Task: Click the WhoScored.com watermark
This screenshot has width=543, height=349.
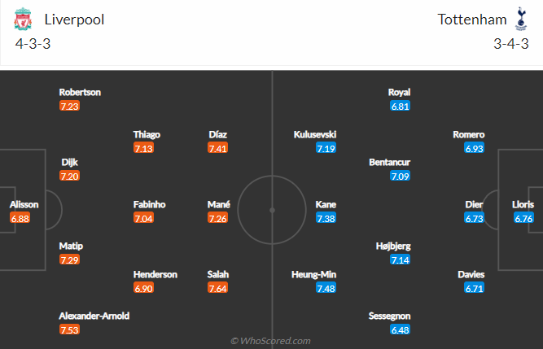Action: coord(270,341)
